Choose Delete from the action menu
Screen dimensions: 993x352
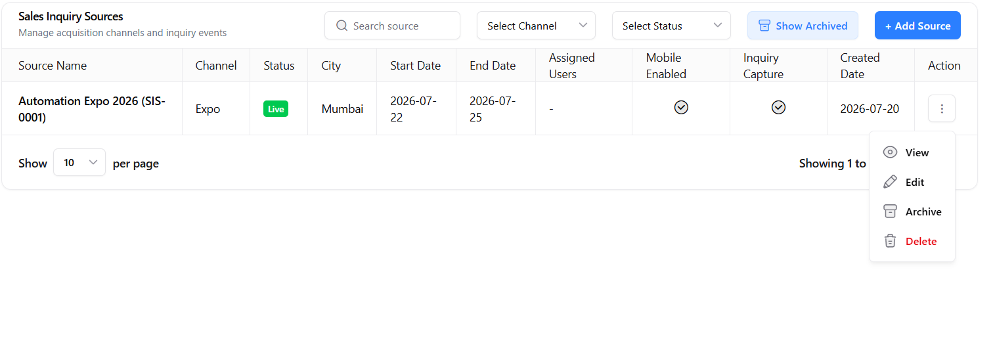click(912, 241)
